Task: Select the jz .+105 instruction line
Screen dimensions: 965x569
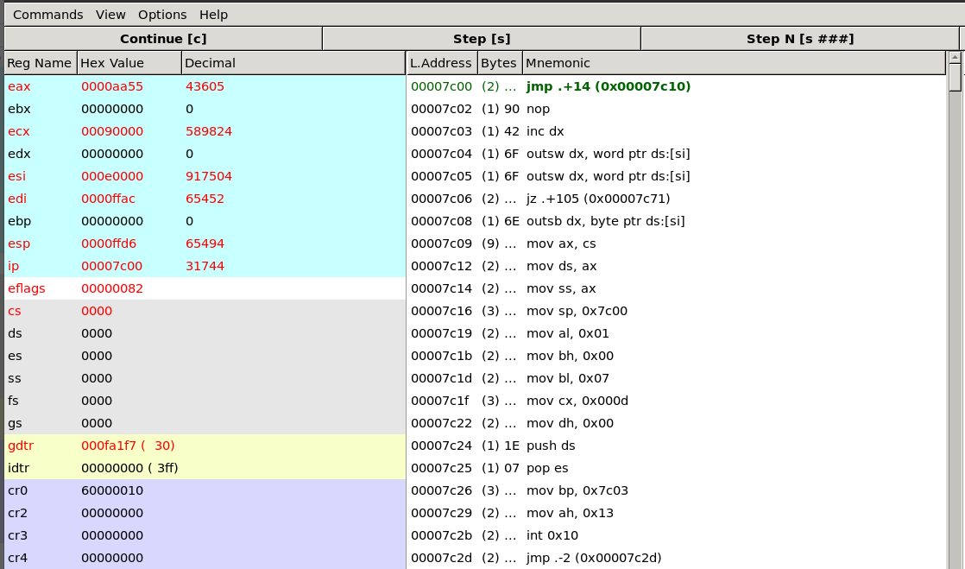Action: click(677, 199)
